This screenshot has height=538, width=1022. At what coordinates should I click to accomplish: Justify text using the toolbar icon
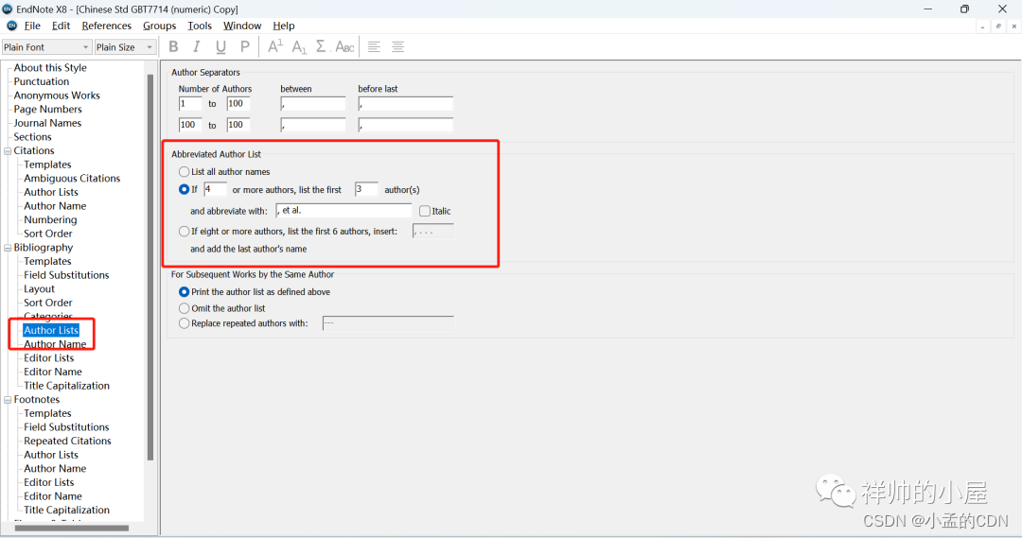pos(398,47)
